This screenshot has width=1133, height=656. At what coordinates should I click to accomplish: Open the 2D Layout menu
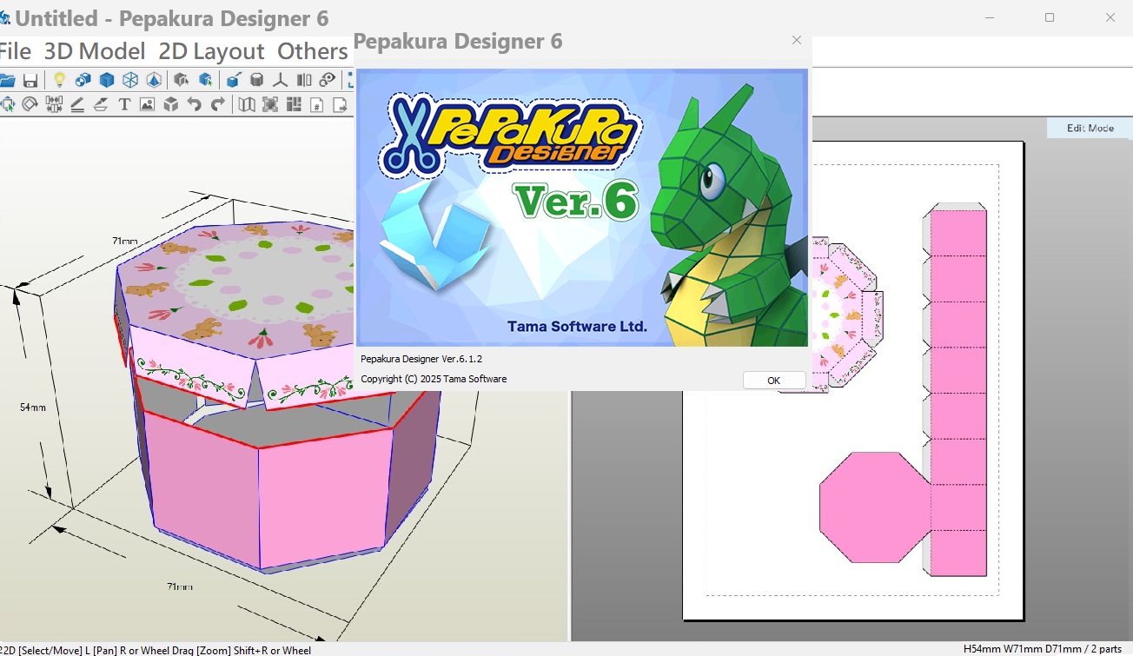point(211,51)
